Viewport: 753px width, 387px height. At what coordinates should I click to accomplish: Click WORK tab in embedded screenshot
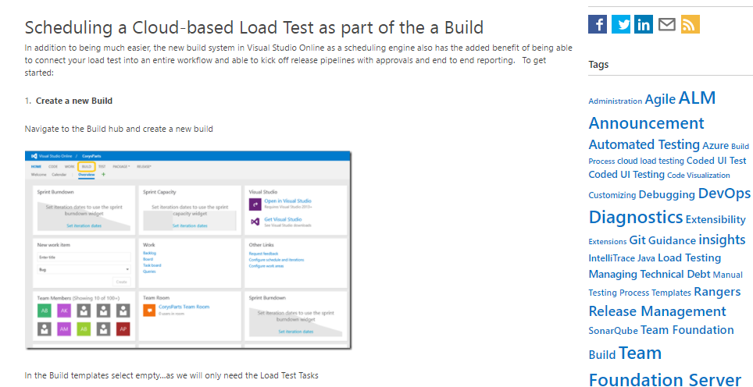click(70, 166)
